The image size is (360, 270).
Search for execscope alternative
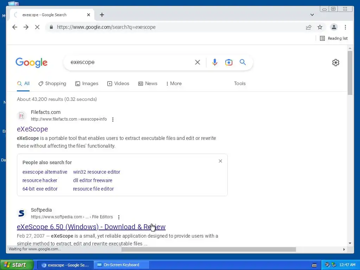tap(45, 172)
